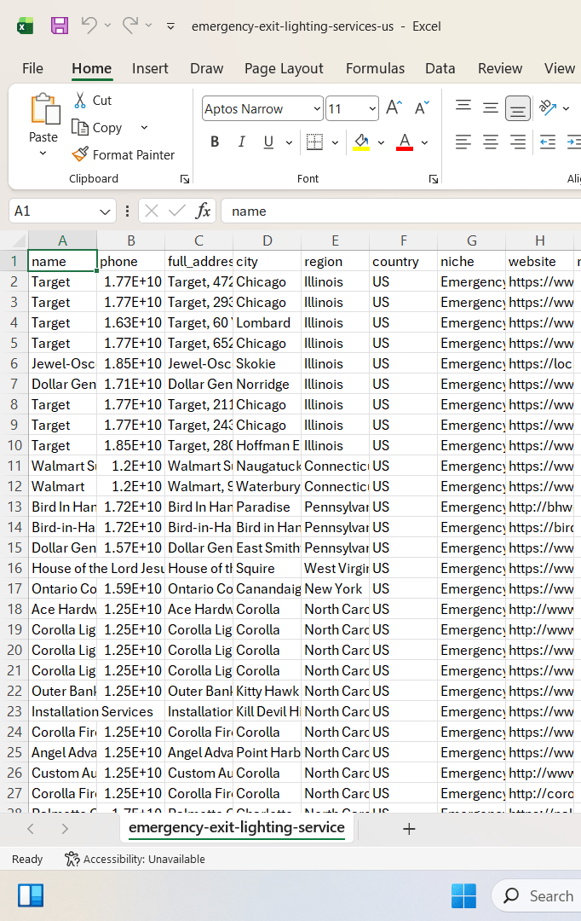
Task: Click the Paste clipboard icon
Action: (44, 109)
